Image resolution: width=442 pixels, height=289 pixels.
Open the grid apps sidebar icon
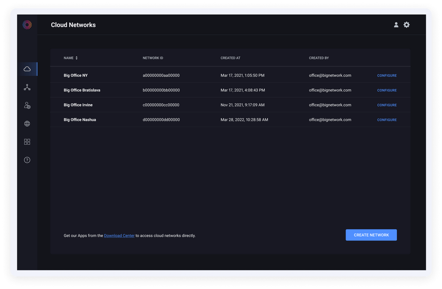[27, 142]
